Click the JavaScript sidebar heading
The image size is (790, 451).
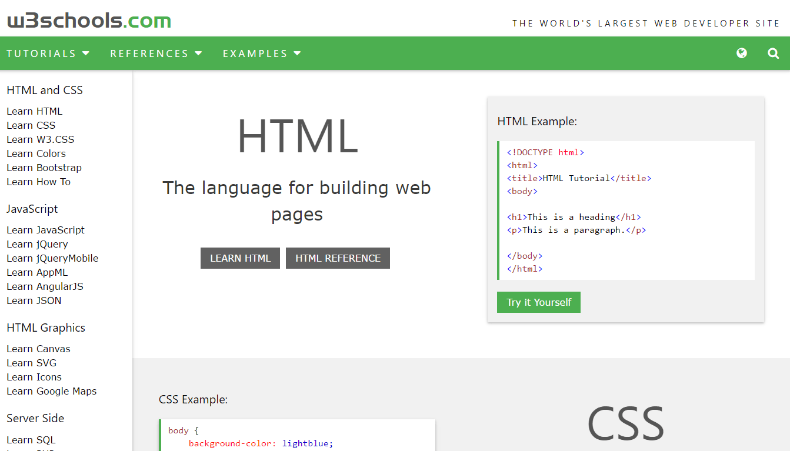32,209
